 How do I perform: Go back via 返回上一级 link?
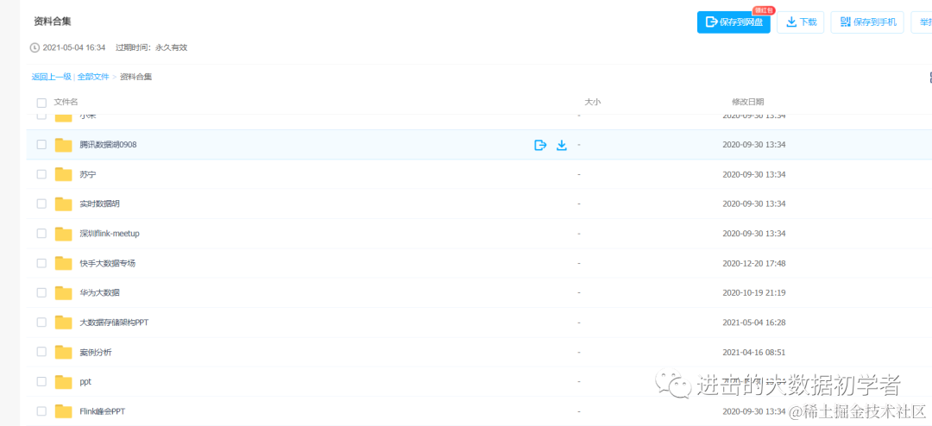tap(52, 77)
